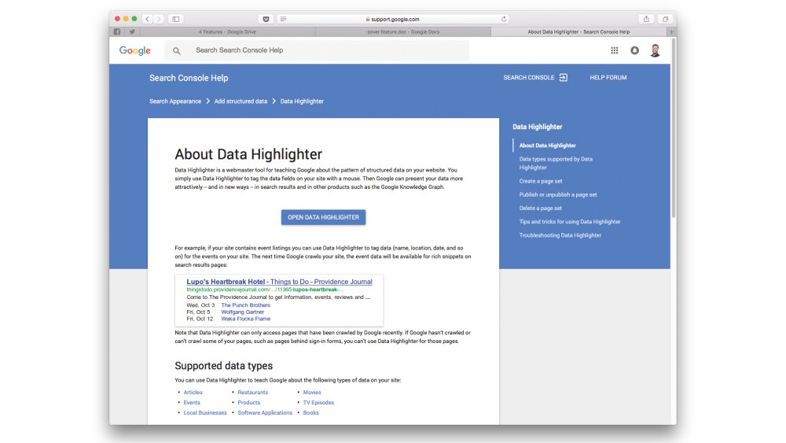This screenshot has height=443, width=786.
Task: Click the Supported data types heading
Action: tap(223, 366)
